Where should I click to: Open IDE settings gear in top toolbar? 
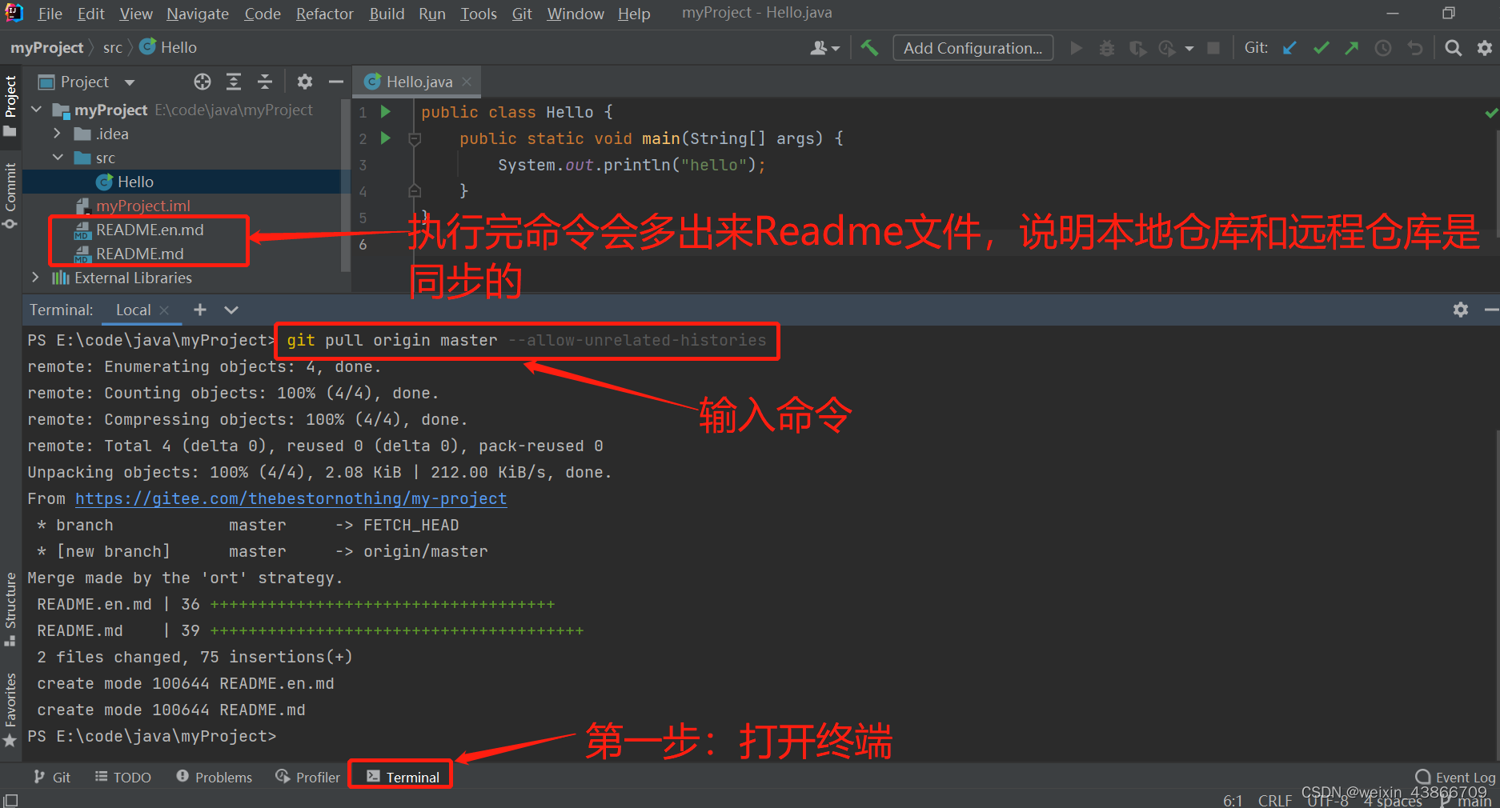point(1484,48)
